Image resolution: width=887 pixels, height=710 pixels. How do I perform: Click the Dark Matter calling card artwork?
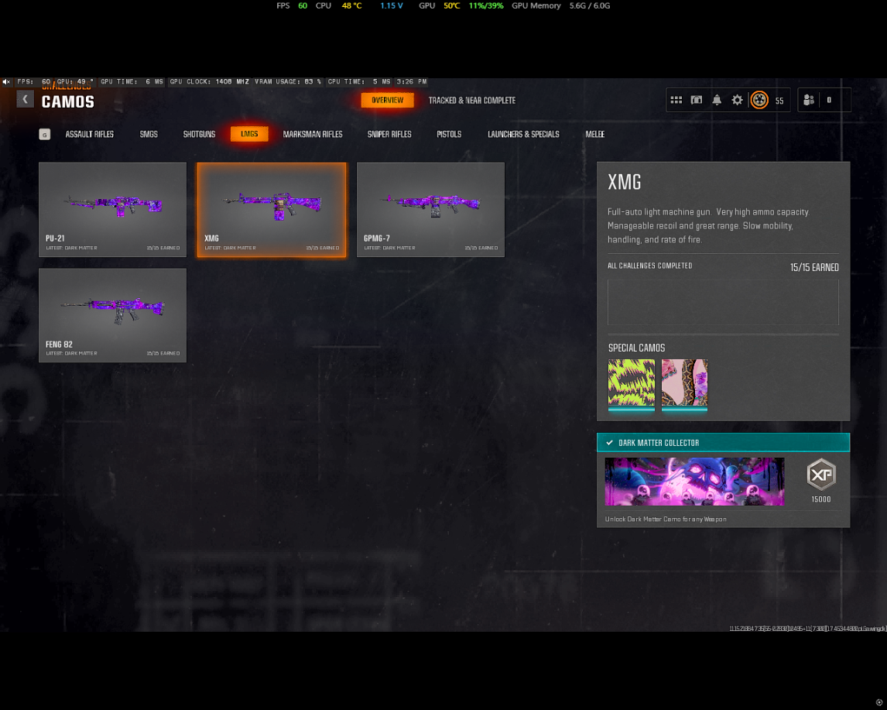[x=695, y=482]
